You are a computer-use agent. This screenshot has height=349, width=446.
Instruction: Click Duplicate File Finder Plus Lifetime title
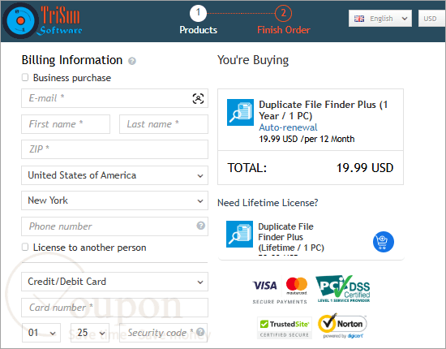coord(291,237)
